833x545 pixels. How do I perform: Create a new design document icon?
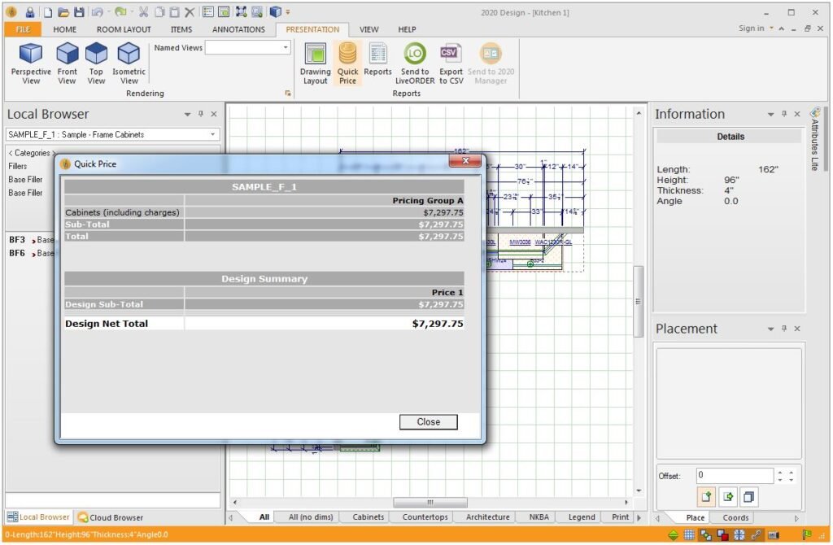tap(48, 11)
